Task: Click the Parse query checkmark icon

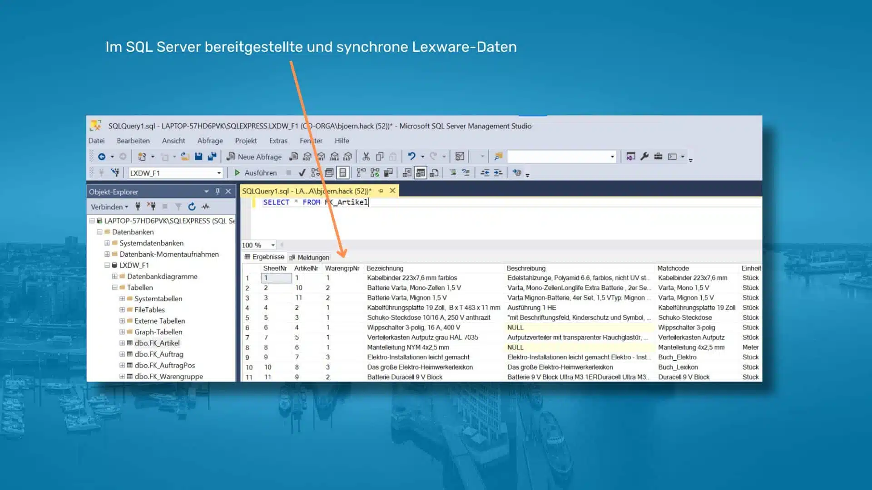Action: pyautogui.click(x=302, y=173)
